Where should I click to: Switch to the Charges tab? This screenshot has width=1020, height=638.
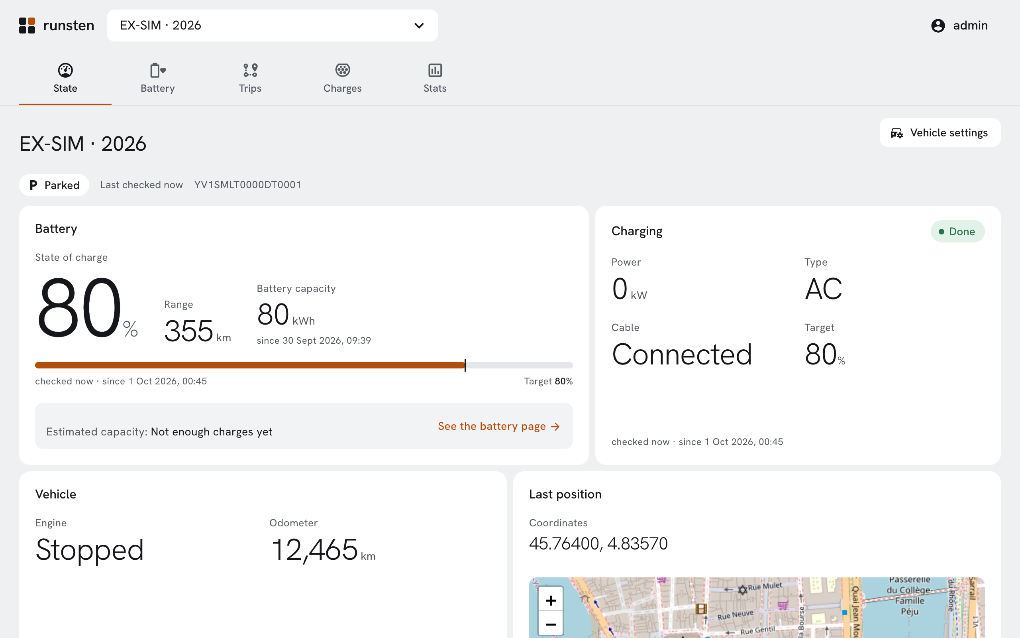point(342,79)
